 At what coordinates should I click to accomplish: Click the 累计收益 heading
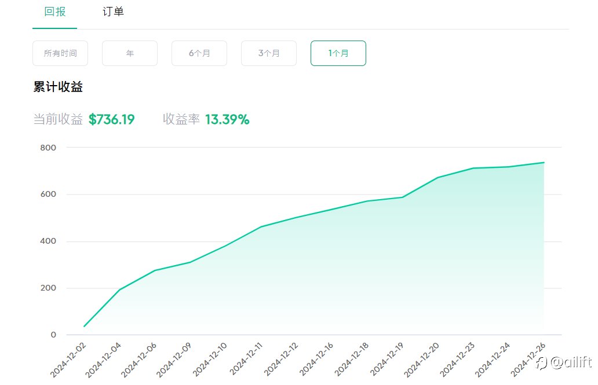pos(58,87)
